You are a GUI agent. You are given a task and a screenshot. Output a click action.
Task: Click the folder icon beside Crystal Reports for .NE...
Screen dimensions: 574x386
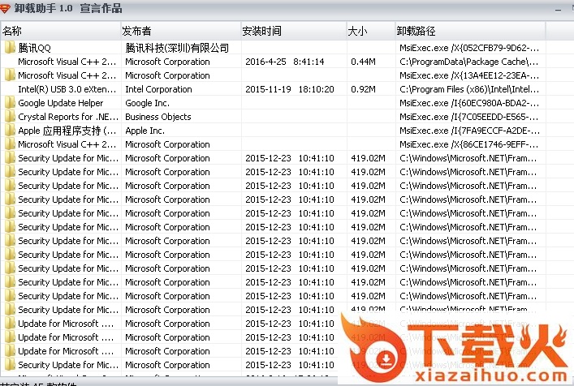click(10, 117)
